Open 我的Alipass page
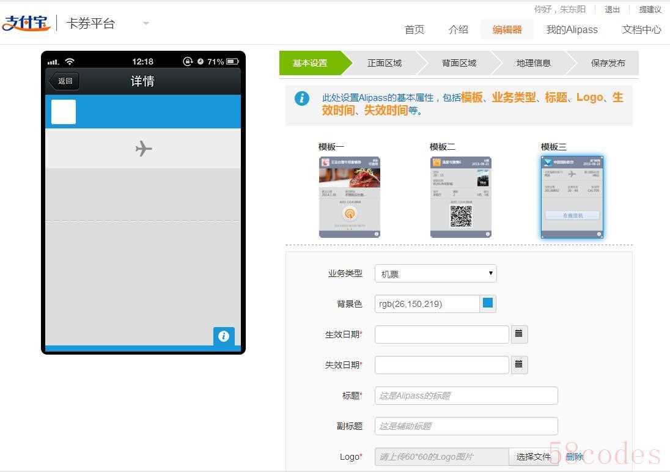The height and width of the screenshot is (472, 670). click(x=572, y=29)
